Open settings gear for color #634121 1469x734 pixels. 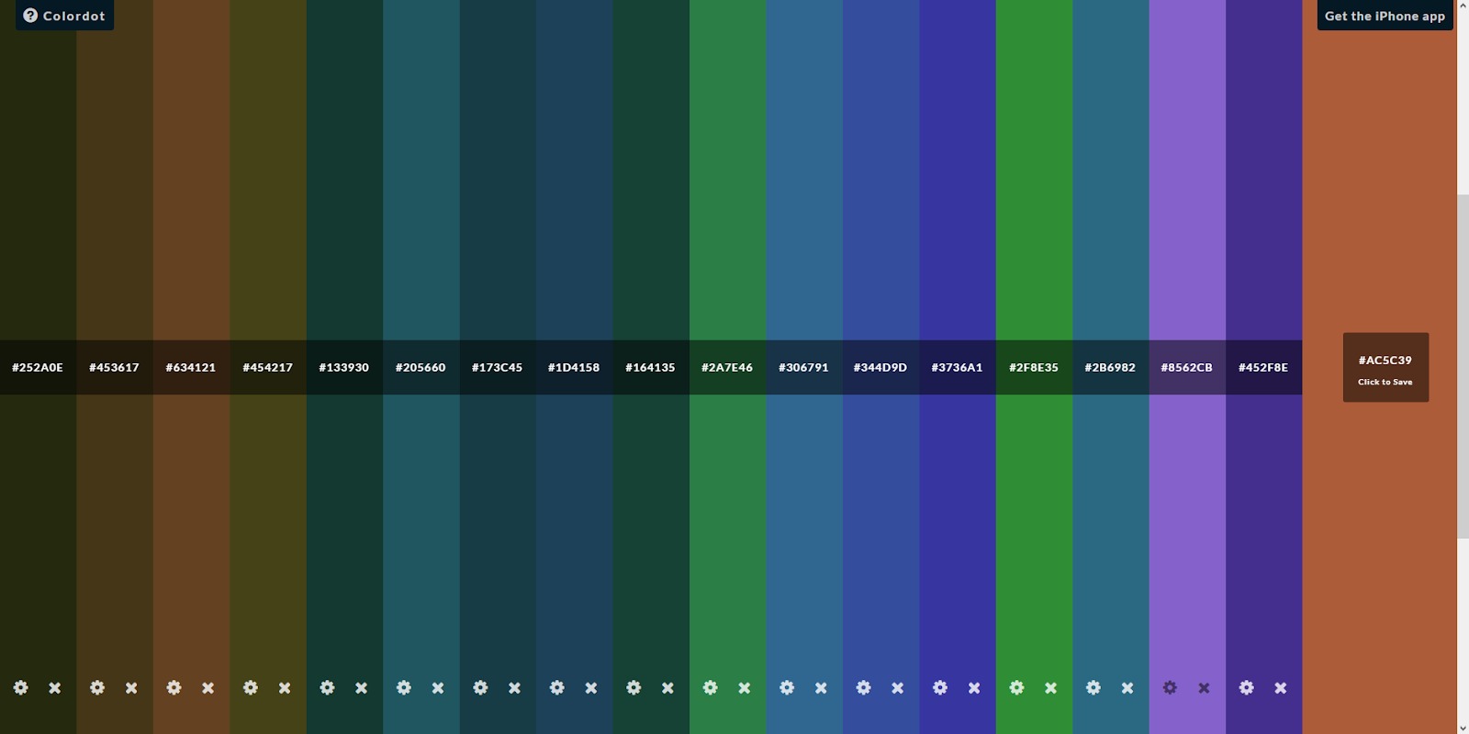point(174,687)
